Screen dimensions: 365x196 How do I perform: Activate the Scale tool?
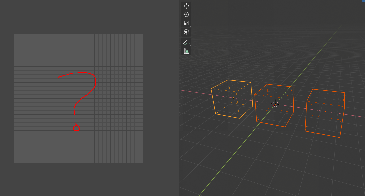186,23
